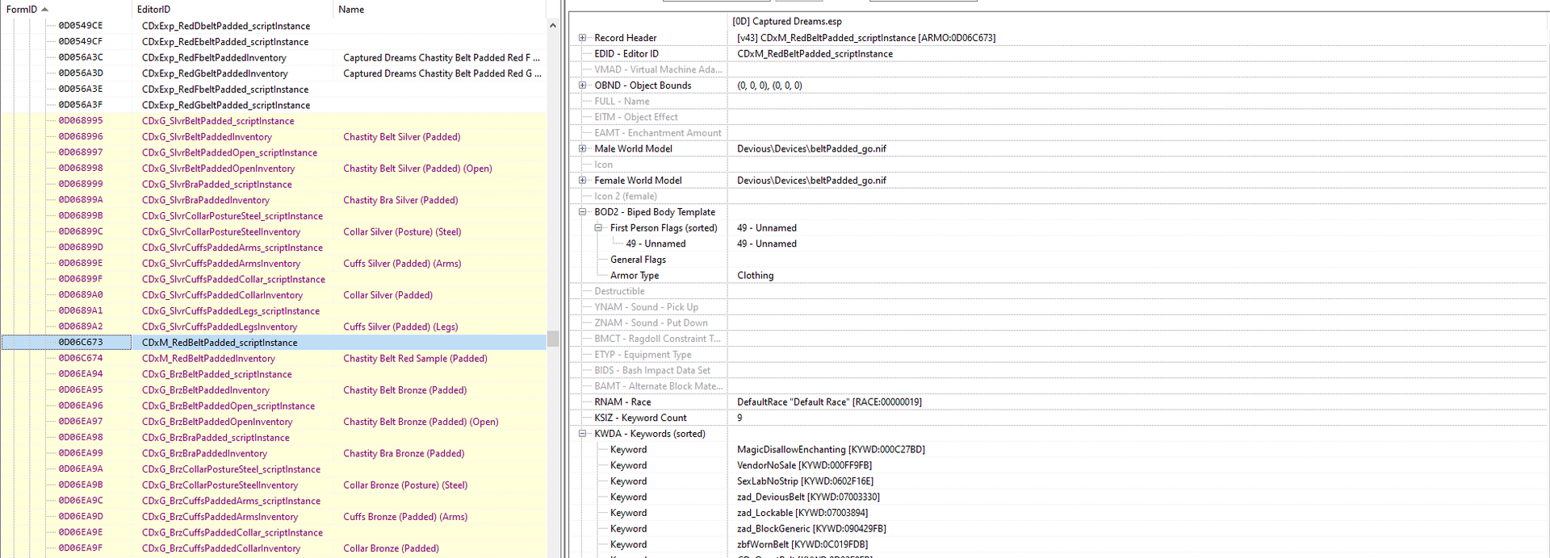Click the VendorNoSale keyword value
This screenshot has width=1550, height=558.
click(x=804, y=465)
